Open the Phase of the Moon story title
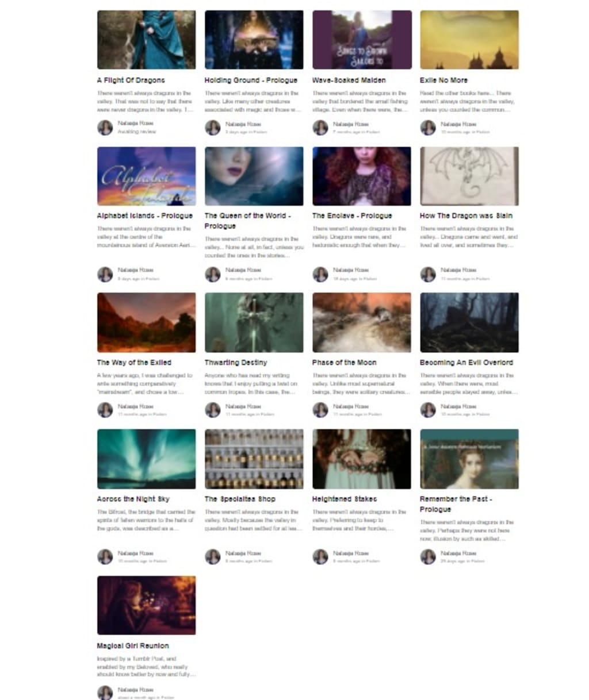589x700 pixels. (344, 363)
